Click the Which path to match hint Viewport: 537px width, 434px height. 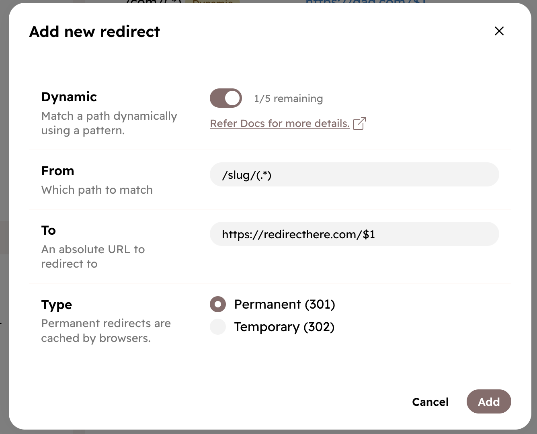97,190
